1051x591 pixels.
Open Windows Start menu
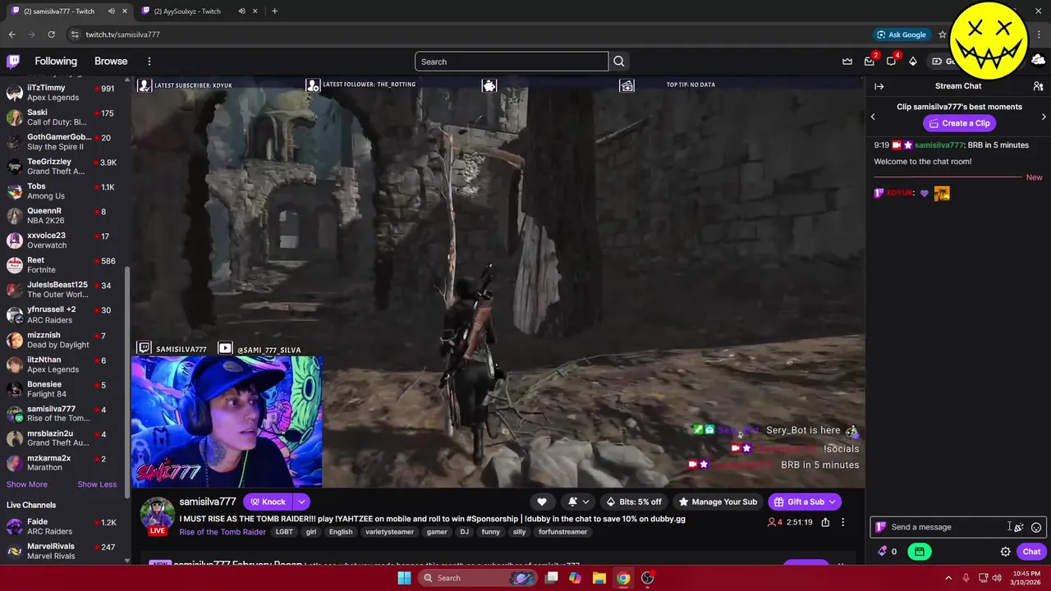point(404,578)
